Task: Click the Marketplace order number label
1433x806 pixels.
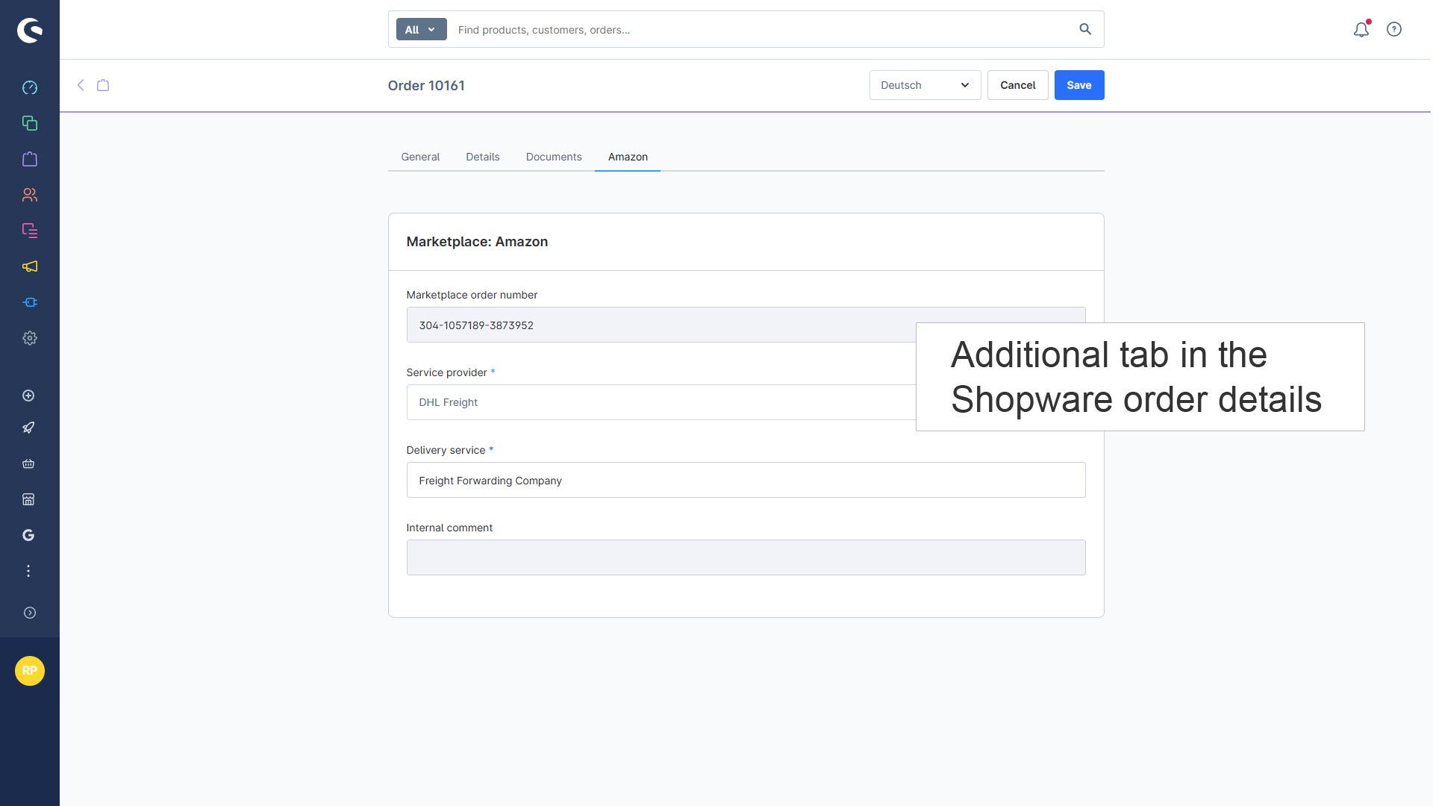Action: click(472, 295)
